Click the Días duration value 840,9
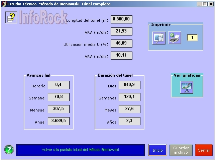This screenshot has height=160, width=215. click(x=129, y=85)
